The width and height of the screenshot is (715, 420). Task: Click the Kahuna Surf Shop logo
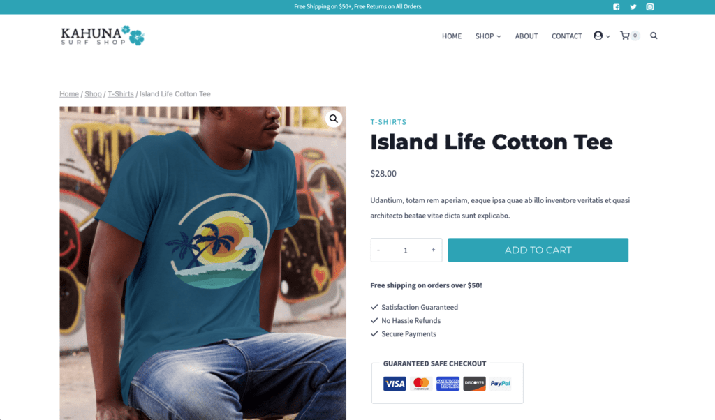point(103,36)
